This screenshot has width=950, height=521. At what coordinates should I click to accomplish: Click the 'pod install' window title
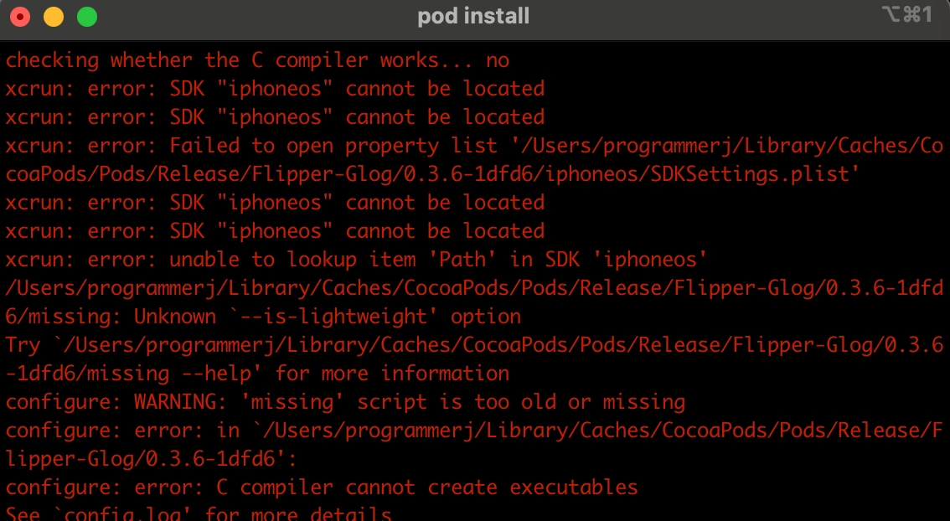point(473,16)
